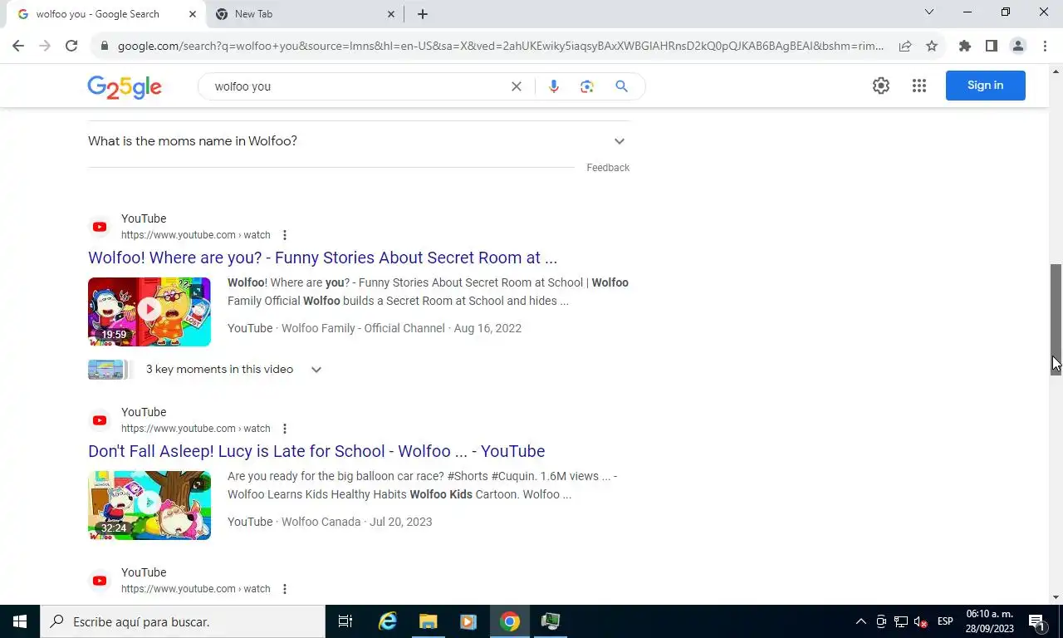Toggle the Chrome side panel
Viewport: 1063px width, 638px height.
pos(991,46)
